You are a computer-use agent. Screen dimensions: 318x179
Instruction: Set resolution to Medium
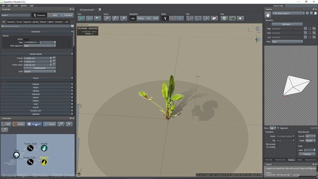(141, 18)
